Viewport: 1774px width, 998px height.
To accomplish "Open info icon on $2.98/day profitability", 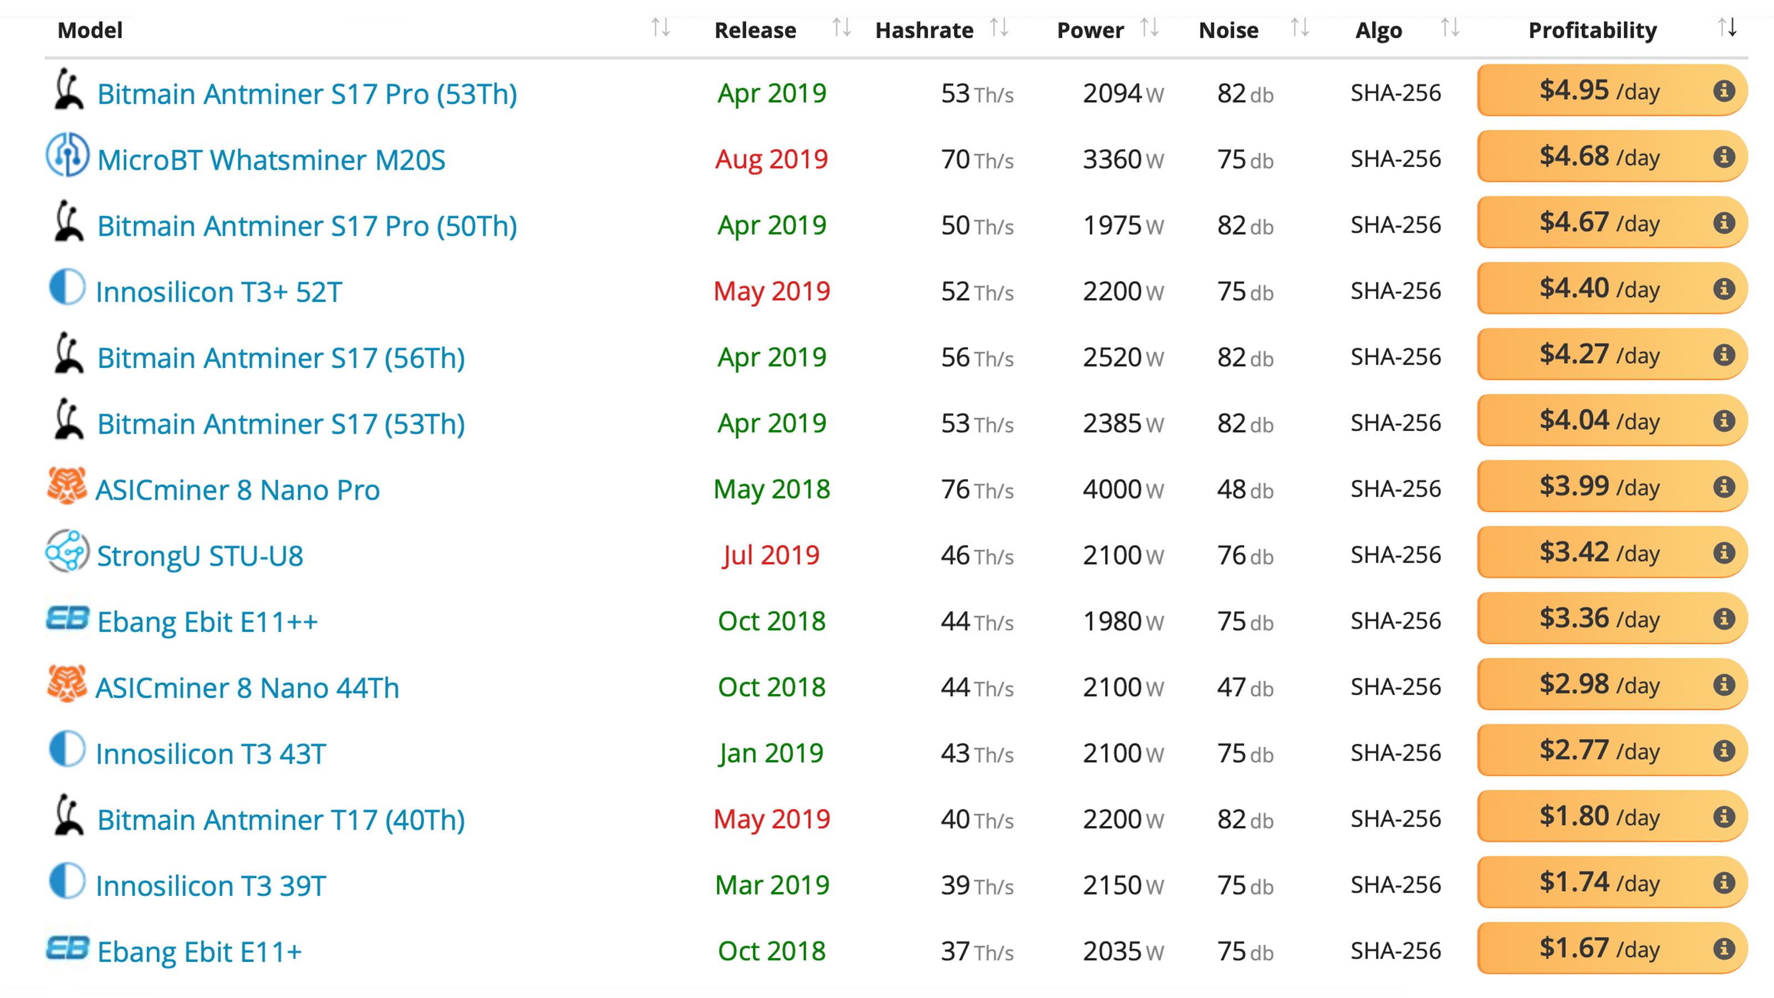I will tap(1724, 685).
